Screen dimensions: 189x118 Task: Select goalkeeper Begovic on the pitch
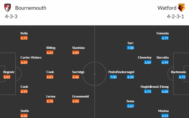9,72
